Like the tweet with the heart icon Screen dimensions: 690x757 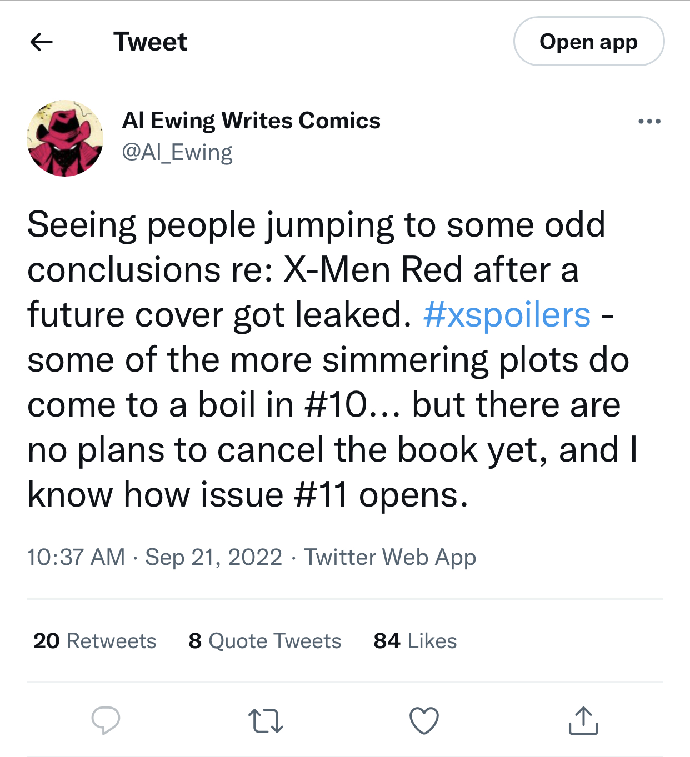pyautogui.click(x=424, y=721)
